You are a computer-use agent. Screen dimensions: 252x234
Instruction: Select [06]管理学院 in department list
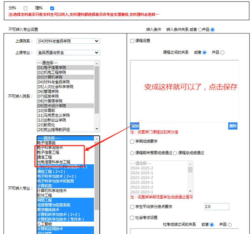pyautogui.click(x=65, y=91)
